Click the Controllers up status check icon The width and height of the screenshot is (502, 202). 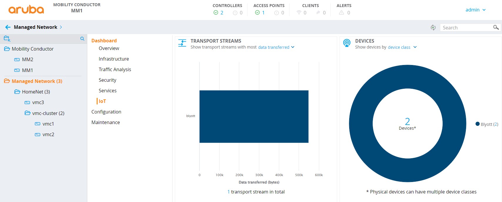click(x=216, y=13)
